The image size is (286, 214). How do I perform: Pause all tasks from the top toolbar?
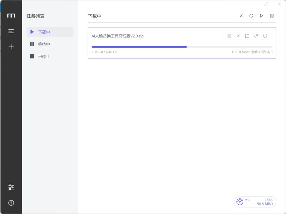click(272, 16)
